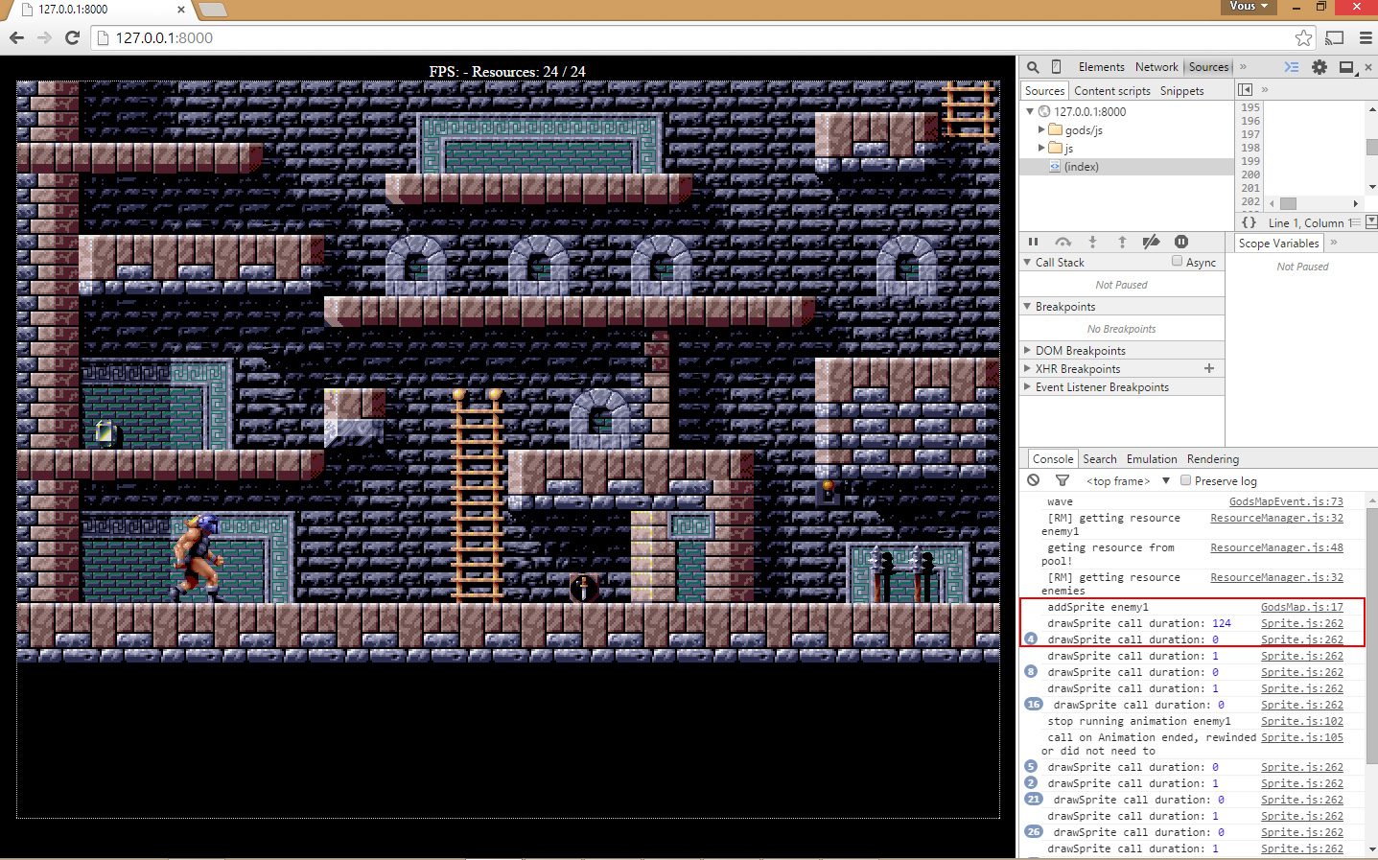This screenshot has height=860, width=1378.
Task: Toggle device mode phone icon
Action: point(1056,67)
